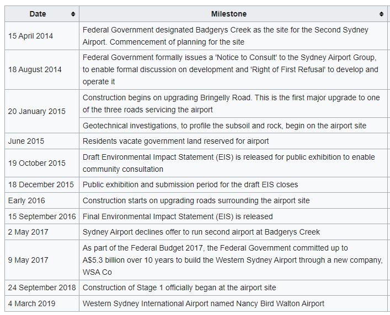
Task: Select the 2 May 2017 date cell
Action: (28, 232)
